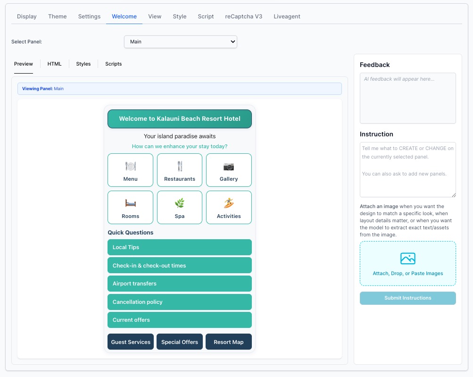Image resolution: width=473 pixels, height=377 pixels.
Task: Switch to the Liveagent tab
Action: pyautogui.click(x=287, y=16)
